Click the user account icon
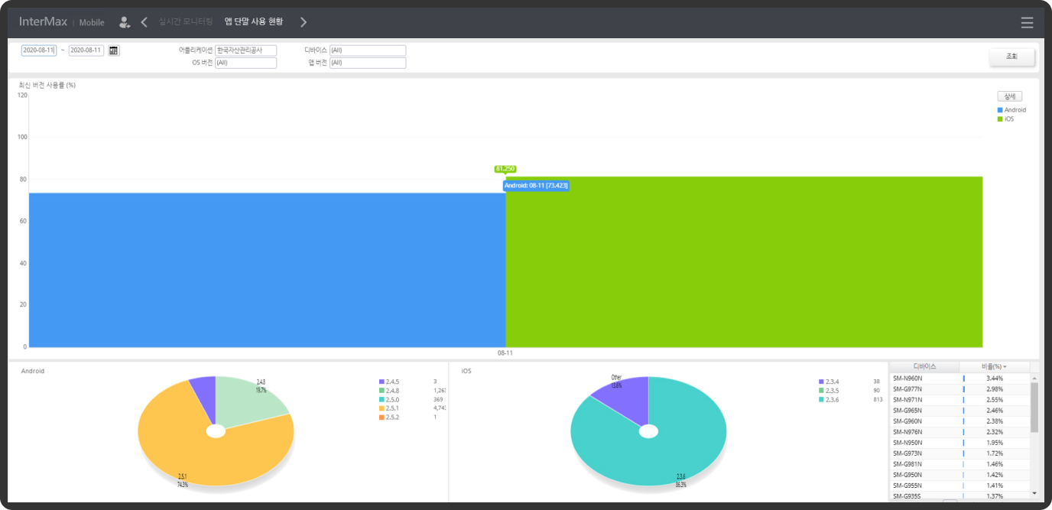Screen dimensions: 1052x510 (x=125, y=22)
